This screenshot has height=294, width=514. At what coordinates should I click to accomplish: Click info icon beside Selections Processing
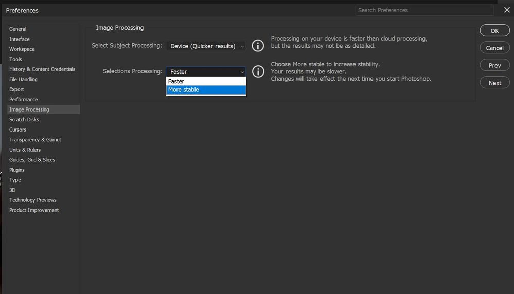258,71
